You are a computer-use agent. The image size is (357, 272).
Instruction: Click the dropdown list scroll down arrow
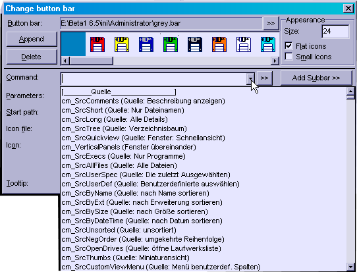(350, 266)
